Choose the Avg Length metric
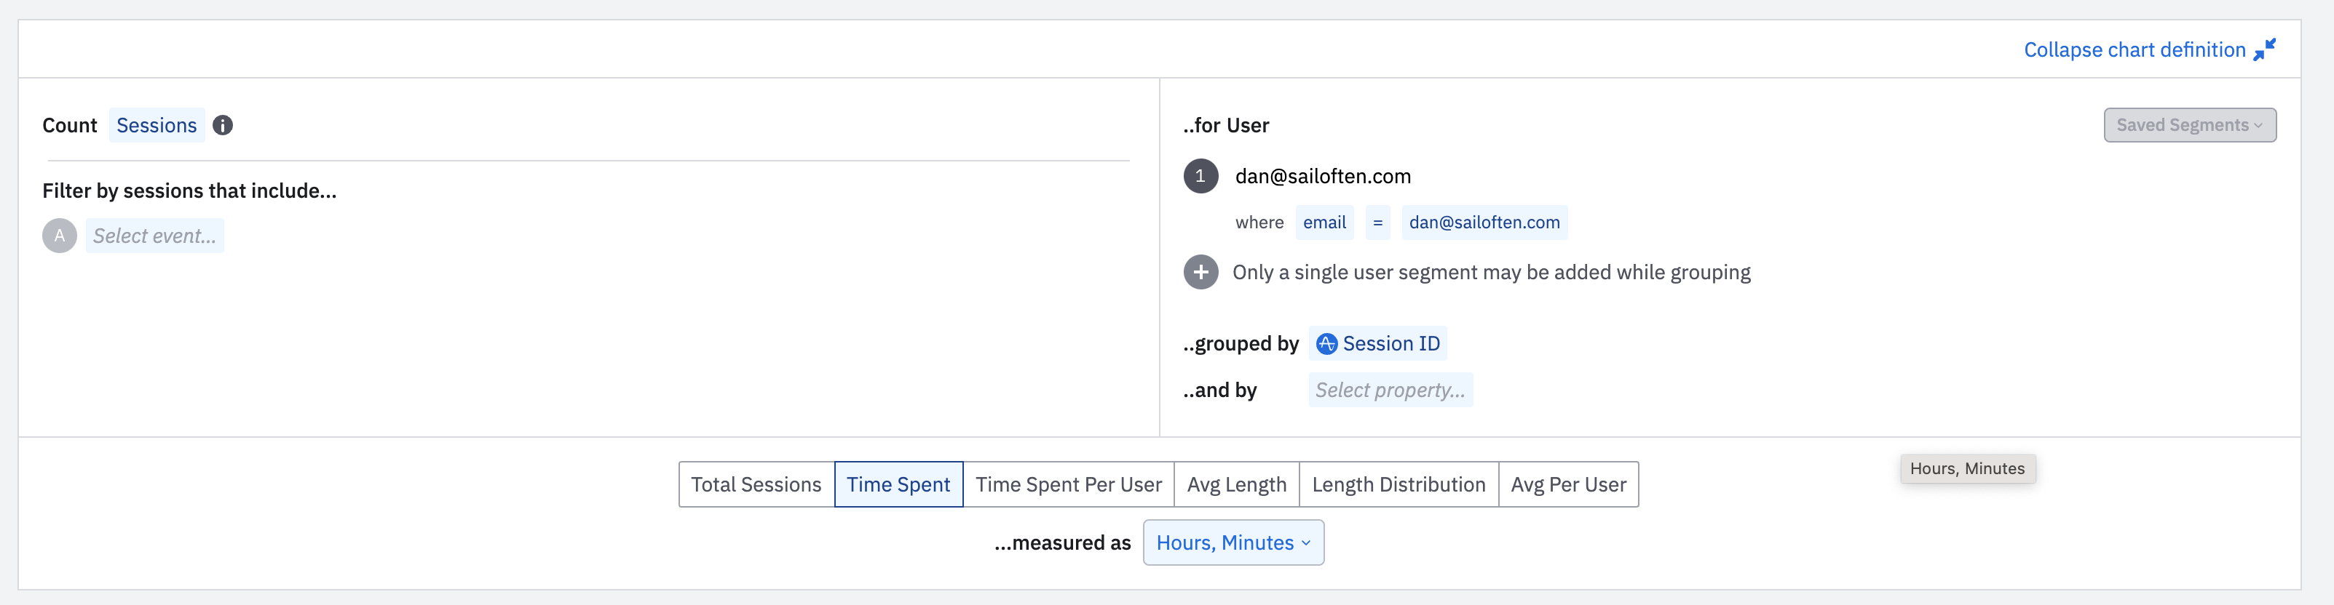Viewport: 2334px width, 605px height. click(1236, 485)
